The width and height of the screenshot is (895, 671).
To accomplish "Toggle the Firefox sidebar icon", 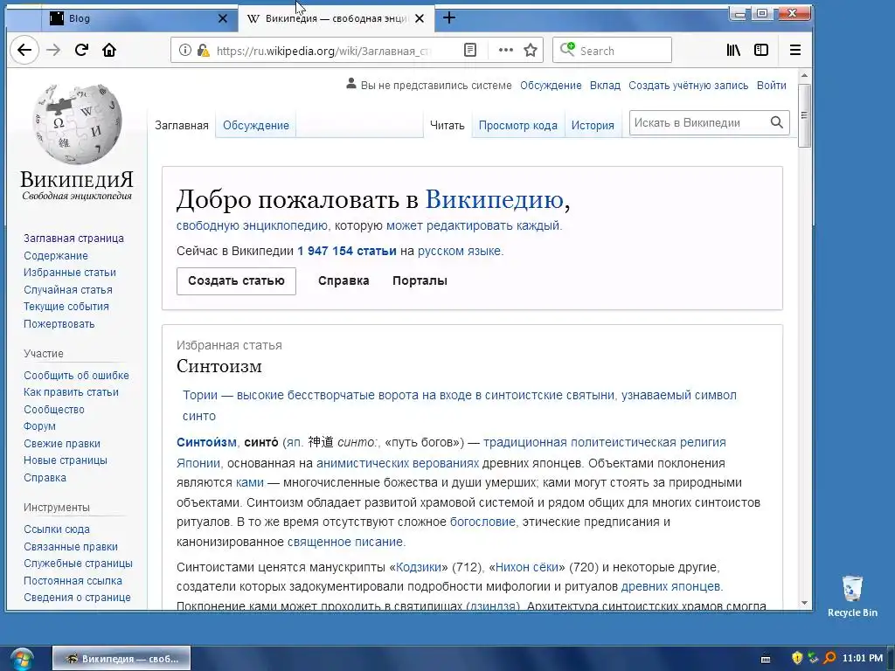I will 761,50.
